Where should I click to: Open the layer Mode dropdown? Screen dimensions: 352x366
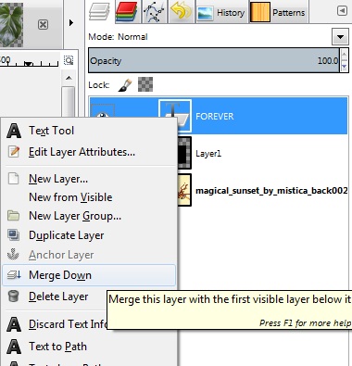coord(341,37)
